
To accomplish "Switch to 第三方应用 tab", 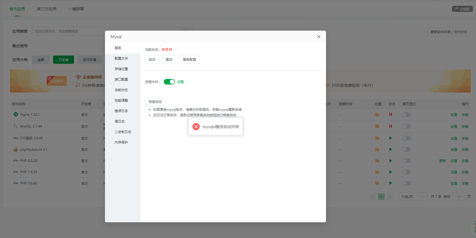I will coord(47,9).
